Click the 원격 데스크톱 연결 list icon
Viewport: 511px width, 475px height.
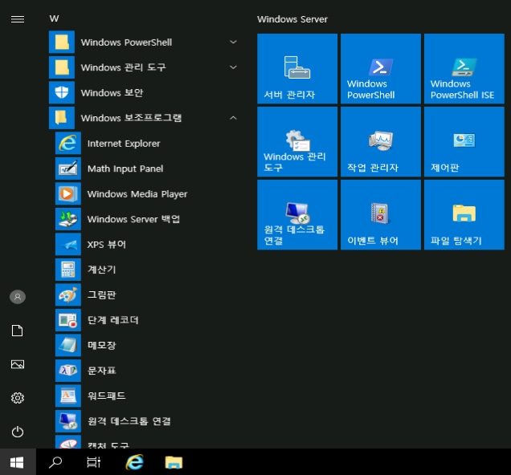click(x=68, y=421)
